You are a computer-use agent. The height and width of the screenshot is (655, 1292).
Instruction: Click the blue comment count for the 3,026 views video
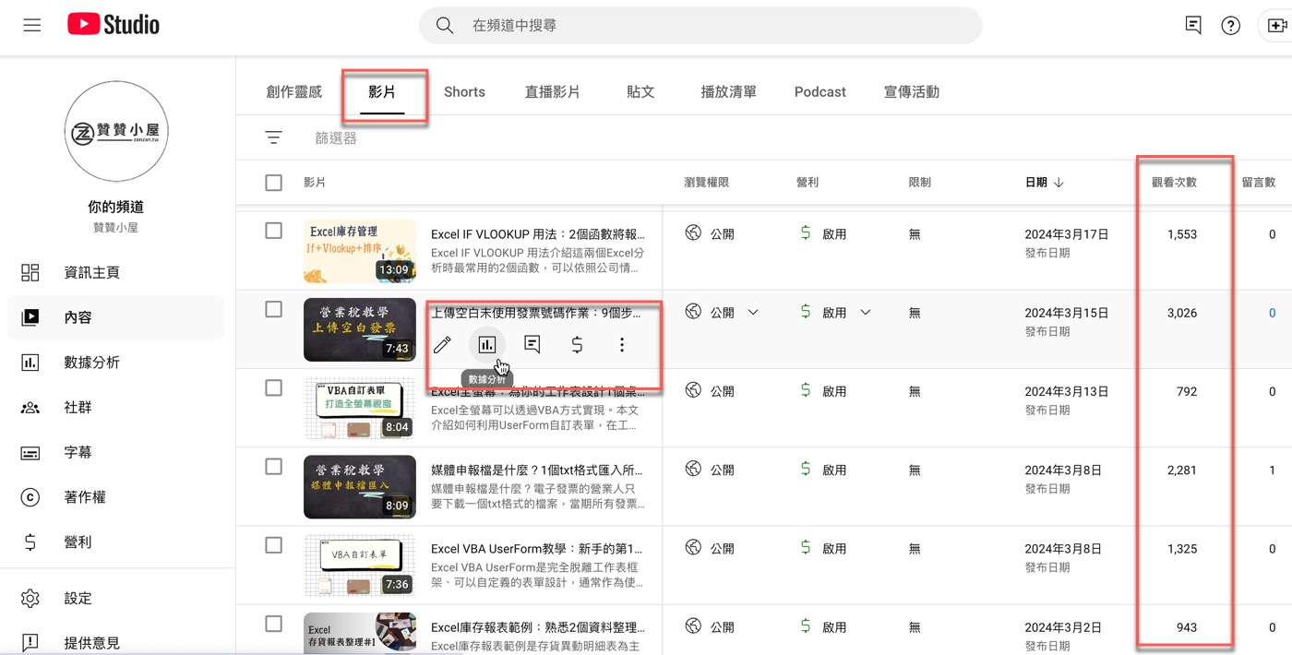pos(1272,313)
